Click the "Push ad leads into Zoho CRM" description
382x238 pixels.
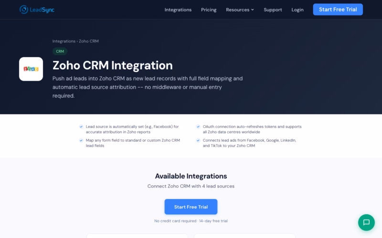[x=148, y=87]
